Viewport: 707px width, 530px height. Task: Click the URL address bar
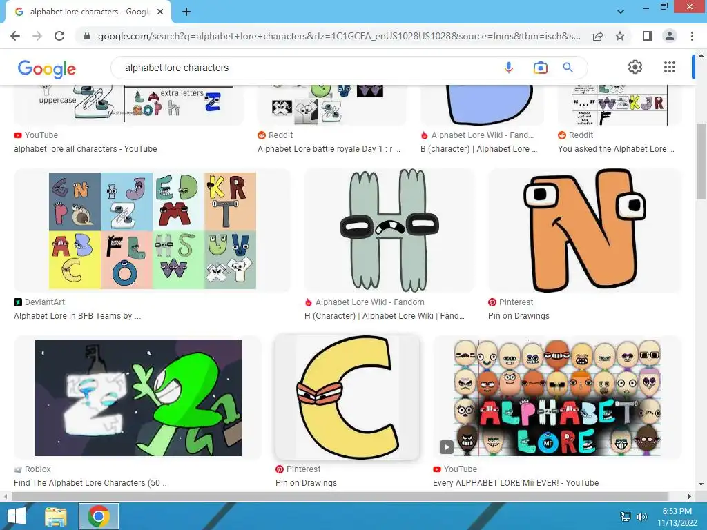click(x=338, y=36)
